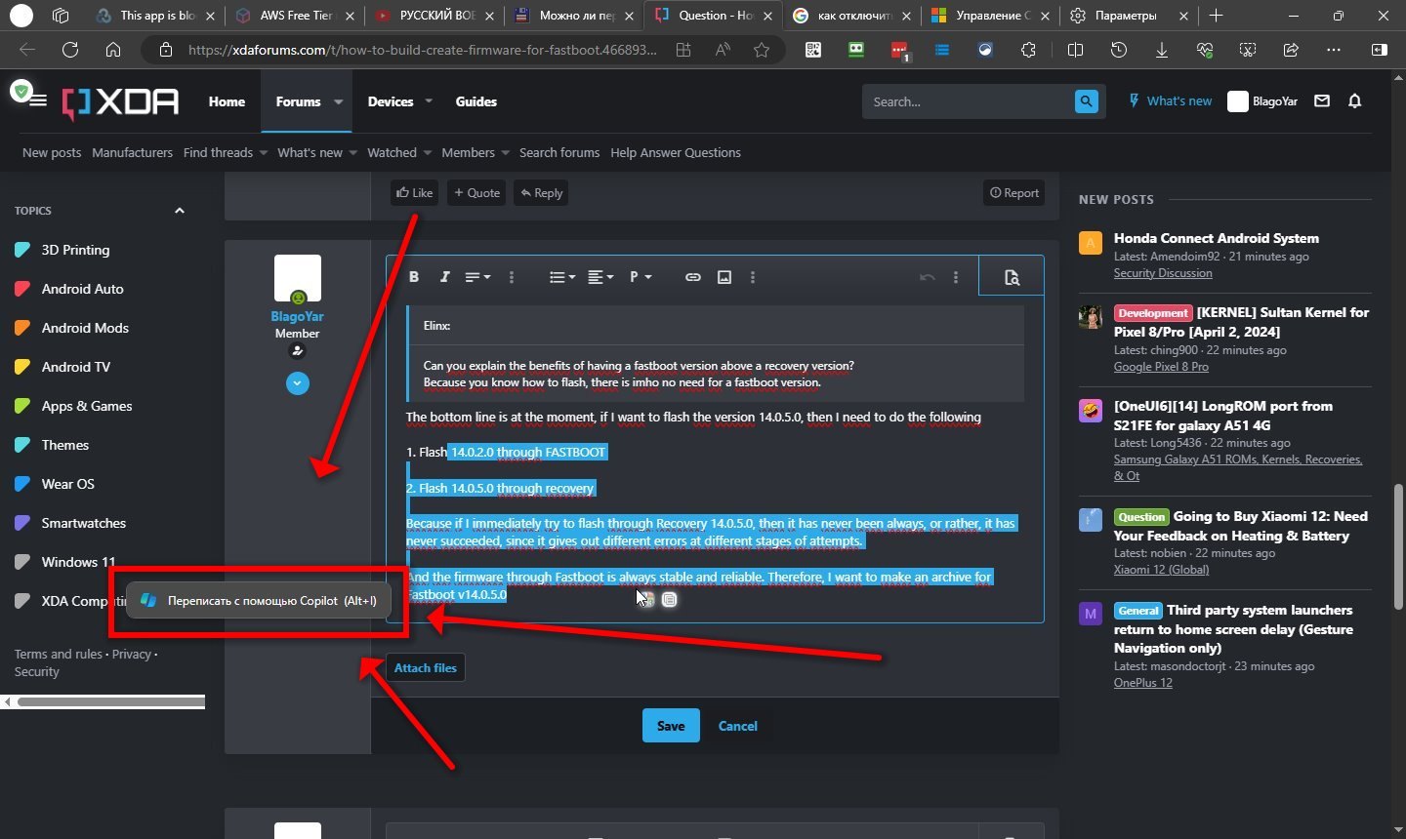Open the list type dropdown in editor
Viewport: 1406px width, 839px height.
pos(562,277)
